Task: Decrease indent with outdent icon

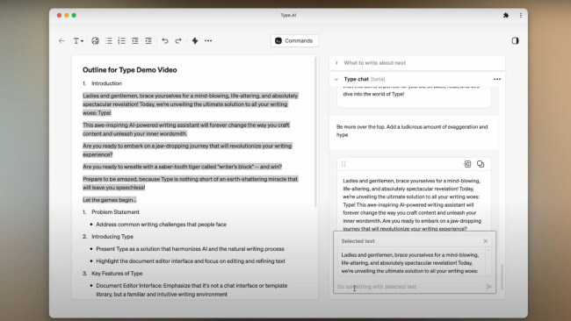Action: click(135, 40)
